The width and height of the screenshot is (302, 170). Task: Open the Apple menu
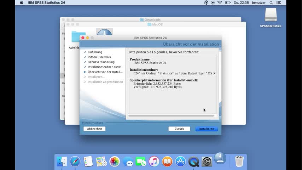[21, 2]
